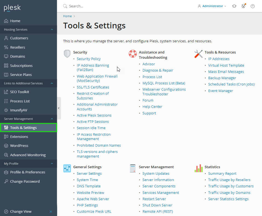Go to Domains in the sidebar
Image resolution: width=262 pixels, height=216 pixels.
click(18, 56)
